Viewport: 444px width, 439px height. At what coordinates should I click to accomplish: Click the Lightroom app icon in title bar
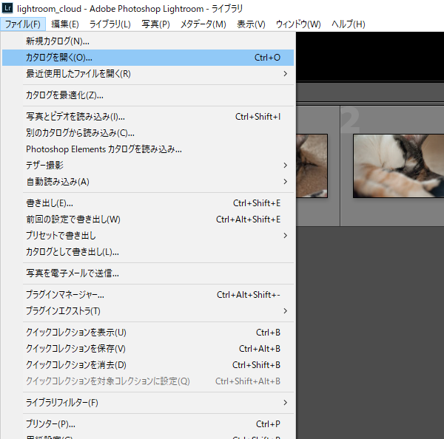click(8, 8)
